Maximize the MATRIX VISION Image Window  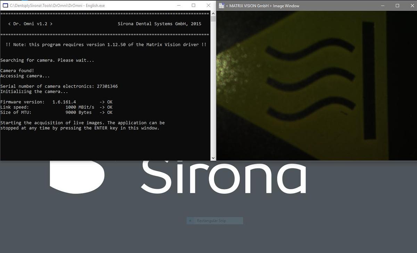(398, 6)
